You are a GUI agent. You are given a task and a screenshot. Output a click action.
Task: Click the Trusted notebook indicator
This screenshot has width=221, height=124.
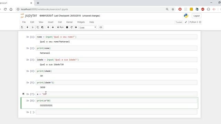coord(179,22)
